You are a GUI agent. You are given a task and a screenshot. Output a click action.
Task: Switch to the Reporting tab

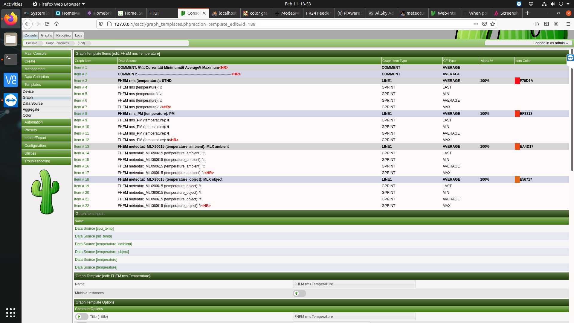(x=63, y=35)
